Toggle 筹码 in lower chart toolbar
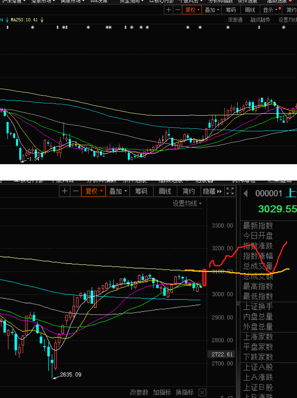This screenshot has height=398, width=297. [141, 191]
